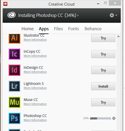Try InCopy CC
125x131 pixels.
click(103, 54)
